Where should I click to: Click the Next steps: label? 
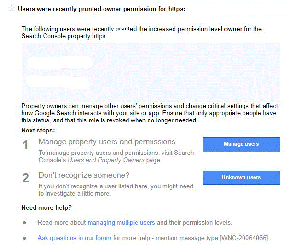coord(38,130)
